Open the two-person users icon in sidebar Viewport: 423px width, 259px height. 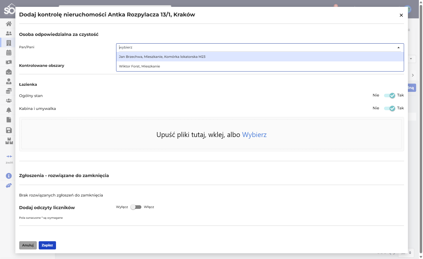(9, 33)
